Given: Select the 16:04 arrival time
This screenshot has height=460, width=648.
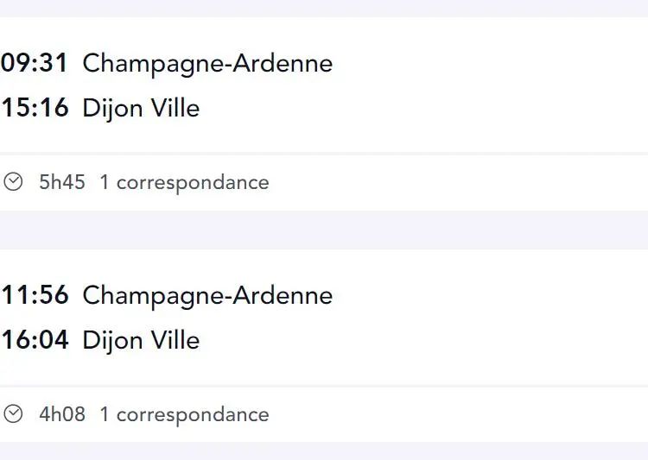Looking at the screenshot, I should [x=35, y=340].
